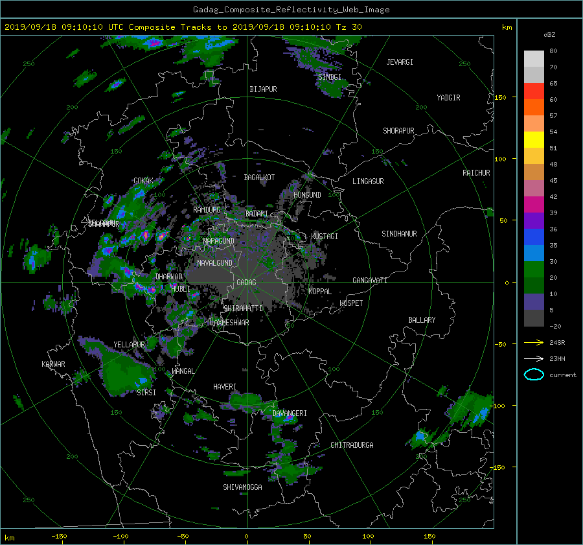Click the LAXMESHWAR label
The width and height of the screenshot is (583, 545).
(229, 323)
